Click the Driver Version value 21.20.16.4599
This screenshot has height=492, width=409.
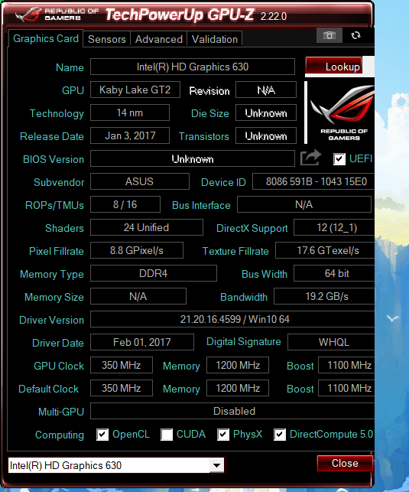232,319
